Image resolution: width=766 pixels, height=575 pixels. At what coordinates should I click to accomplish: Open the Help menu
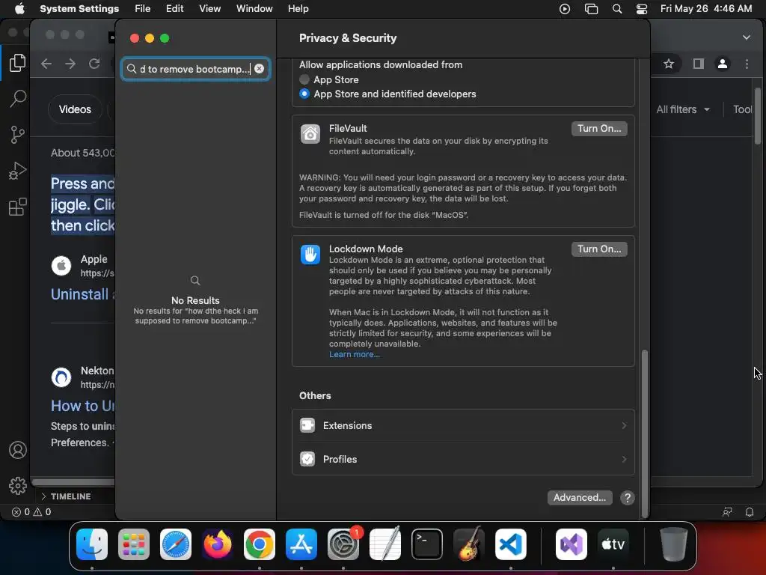click(x=298, y=9)
